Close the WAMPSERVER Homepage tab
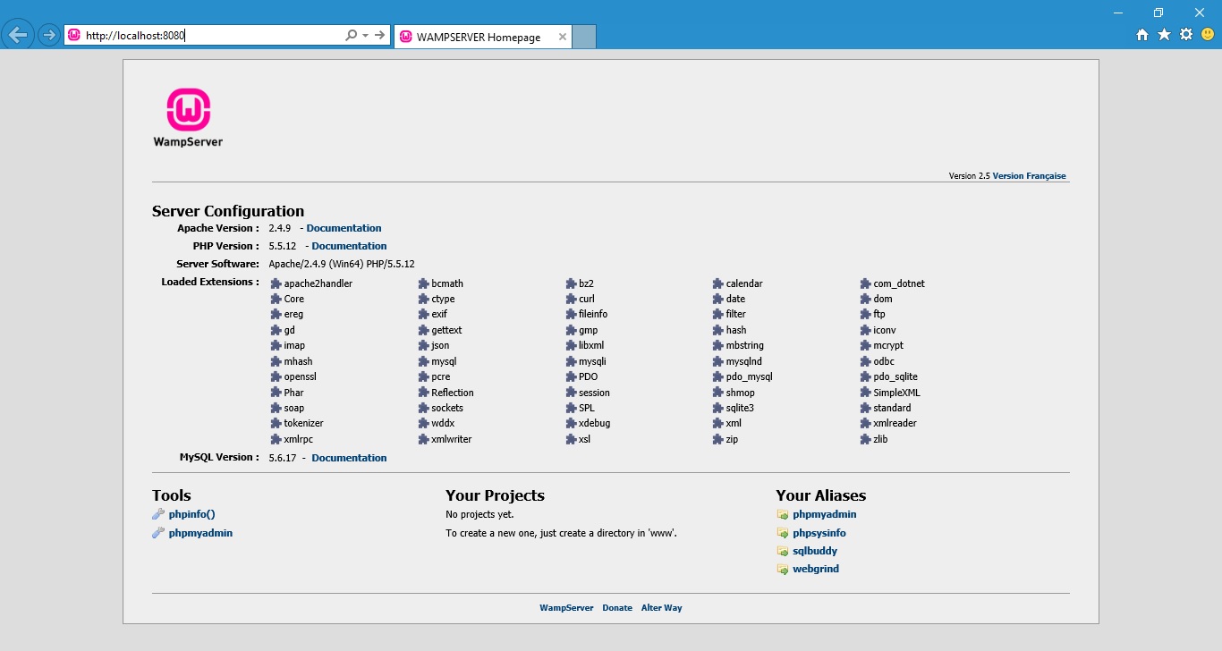The image size is (1222, 651). click(562, 38)
